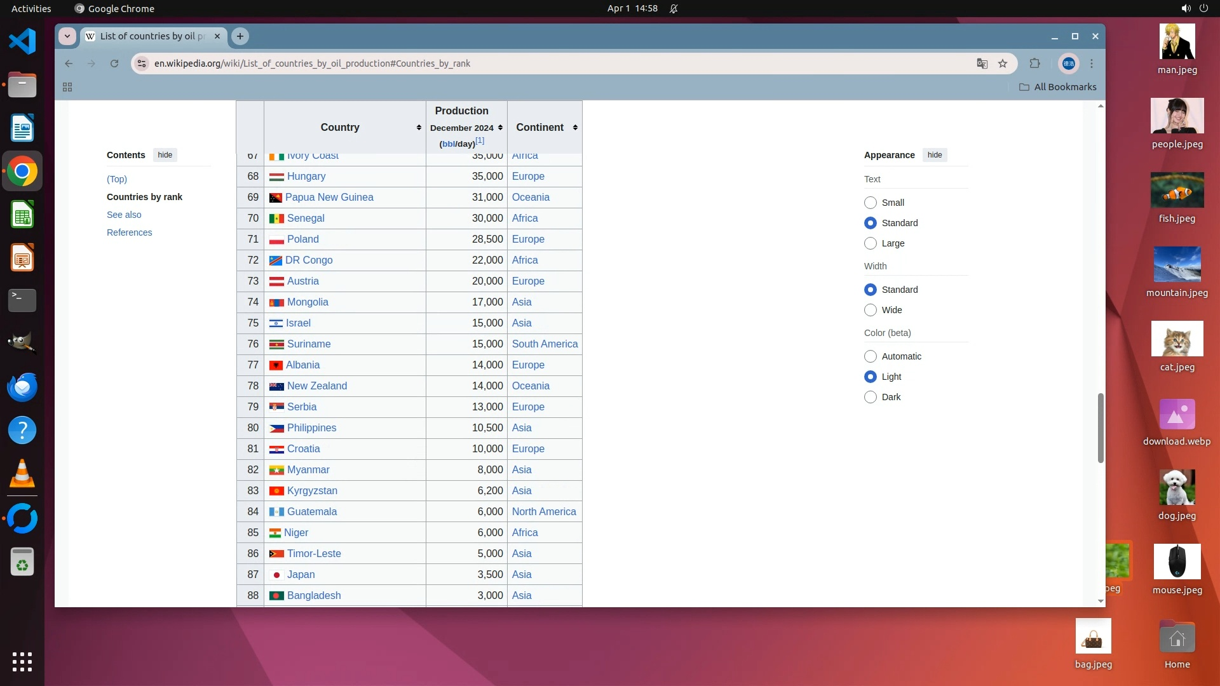1220x686 pixels.
Task: Set text size to Large
Action: click(x=871, y=243)
